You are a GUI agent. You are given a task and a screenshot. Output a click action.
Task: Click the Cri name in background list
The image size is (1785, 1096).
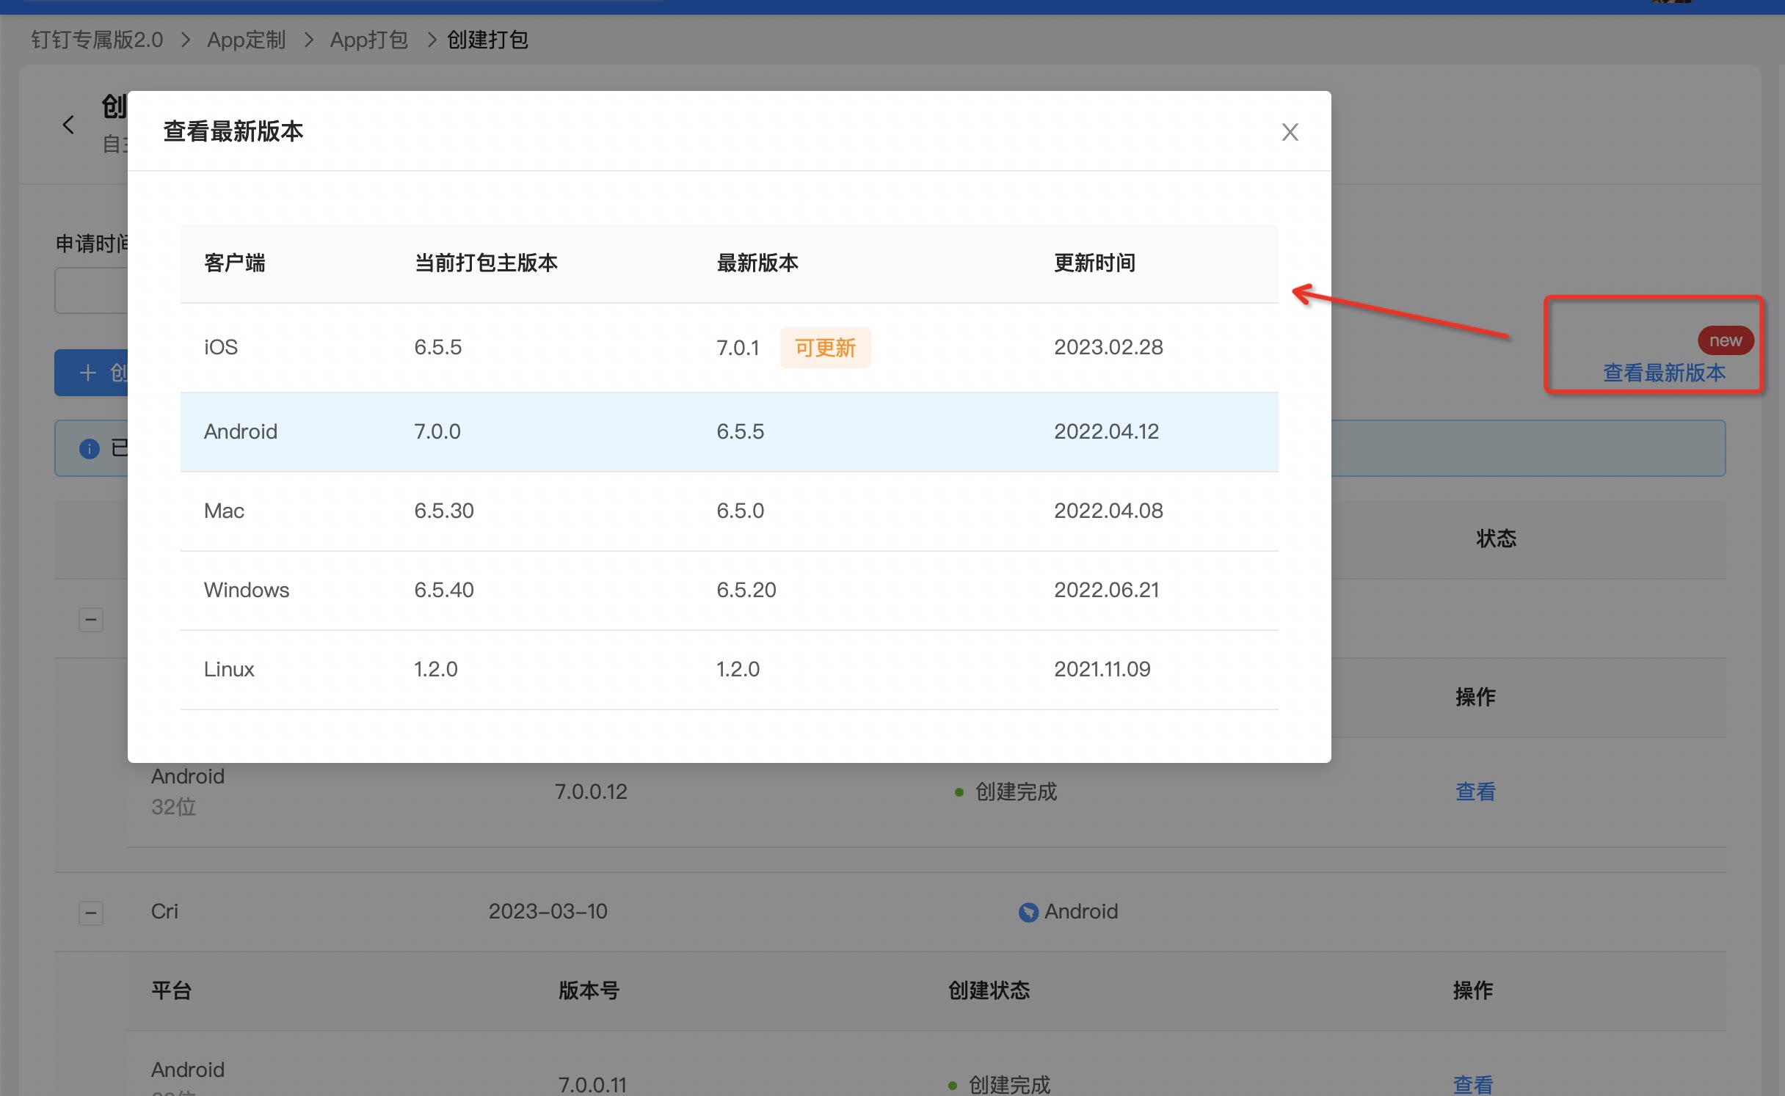164,911
